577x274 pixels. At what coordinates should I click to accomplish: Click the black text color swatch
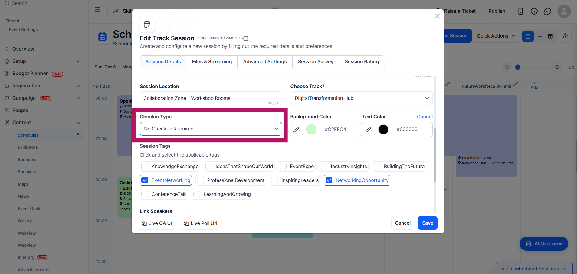(383, 130)
